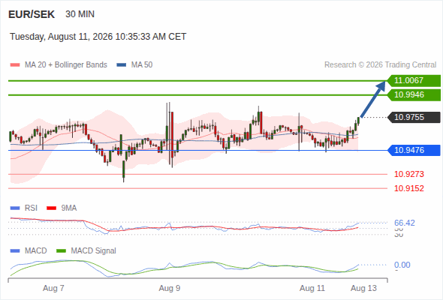
Task: Select the 10.9946 green resistance tag
Action: (x=414, y=94)
